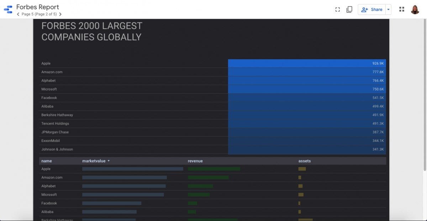
Task: Click the 387.7K value for JPMorgan Chase
Action: [x=378, y=132]
